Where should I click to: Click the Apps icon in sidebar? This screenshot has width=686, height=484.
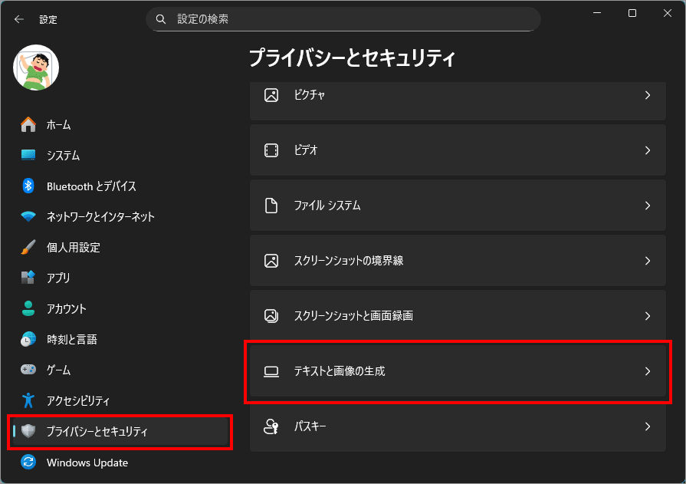coord(28,278)
